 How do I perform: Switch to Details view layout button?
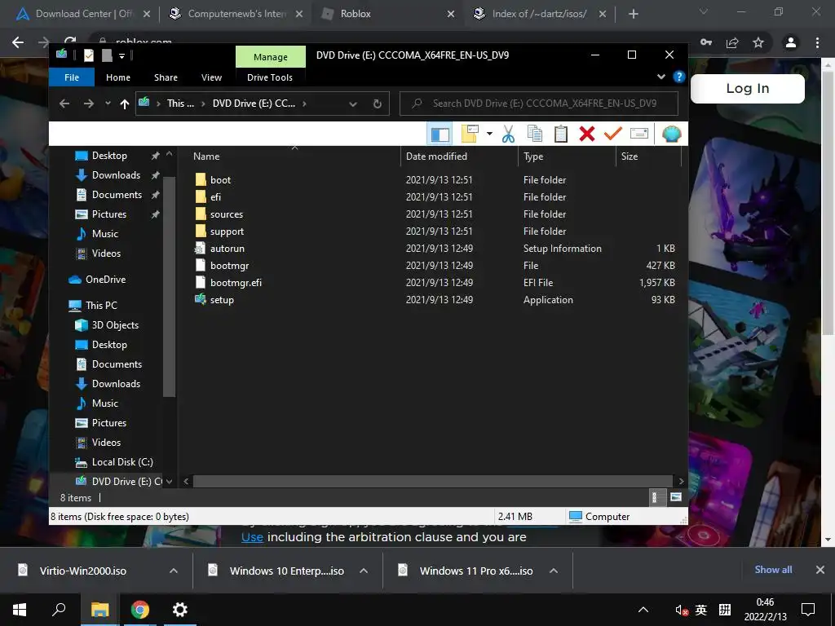[x=657, y=497]
